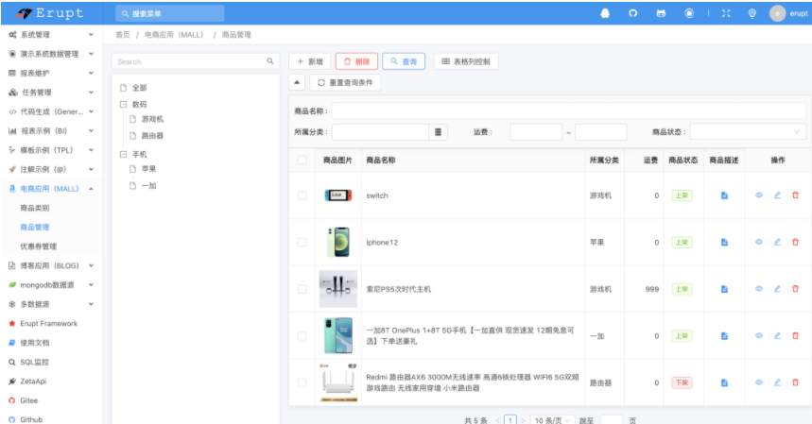Screen dimensions: 812x424
Task: Open ZetaApi in sidebar
Action: tap(33, 382)
